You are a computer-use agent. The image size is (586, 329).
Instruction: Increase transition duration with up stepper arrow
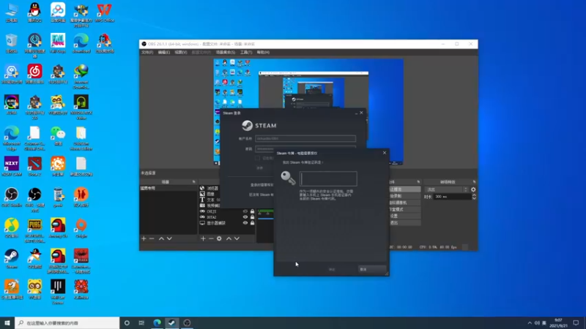(x=474, y=195)
